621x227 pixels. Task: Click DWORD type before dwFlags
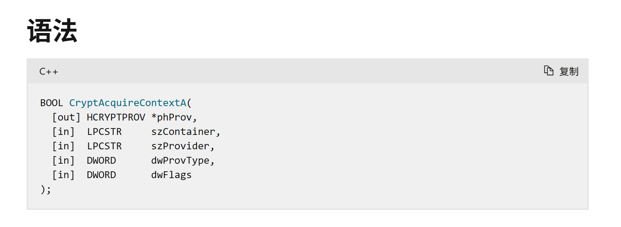[101, 175]
